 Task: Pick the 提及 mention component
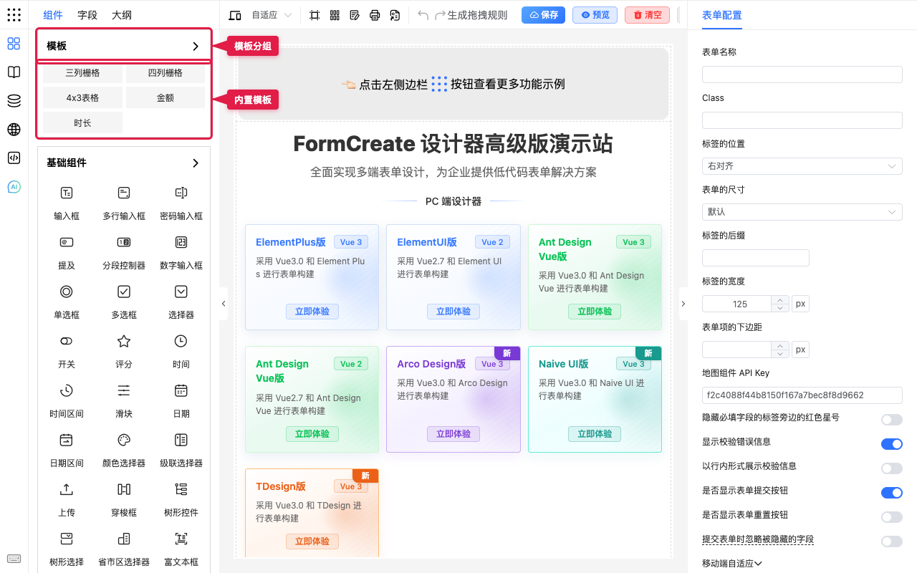click(x=67, y=252)
